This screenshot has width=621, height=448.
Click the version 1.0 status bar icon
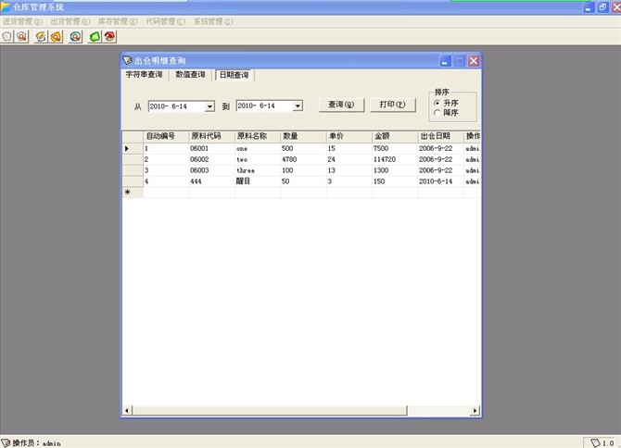click(595, 442)
